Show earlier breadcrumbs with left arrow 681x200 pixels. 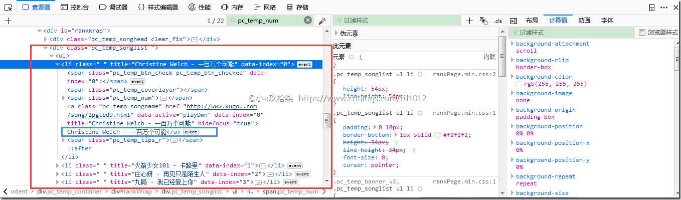(5, 191)
